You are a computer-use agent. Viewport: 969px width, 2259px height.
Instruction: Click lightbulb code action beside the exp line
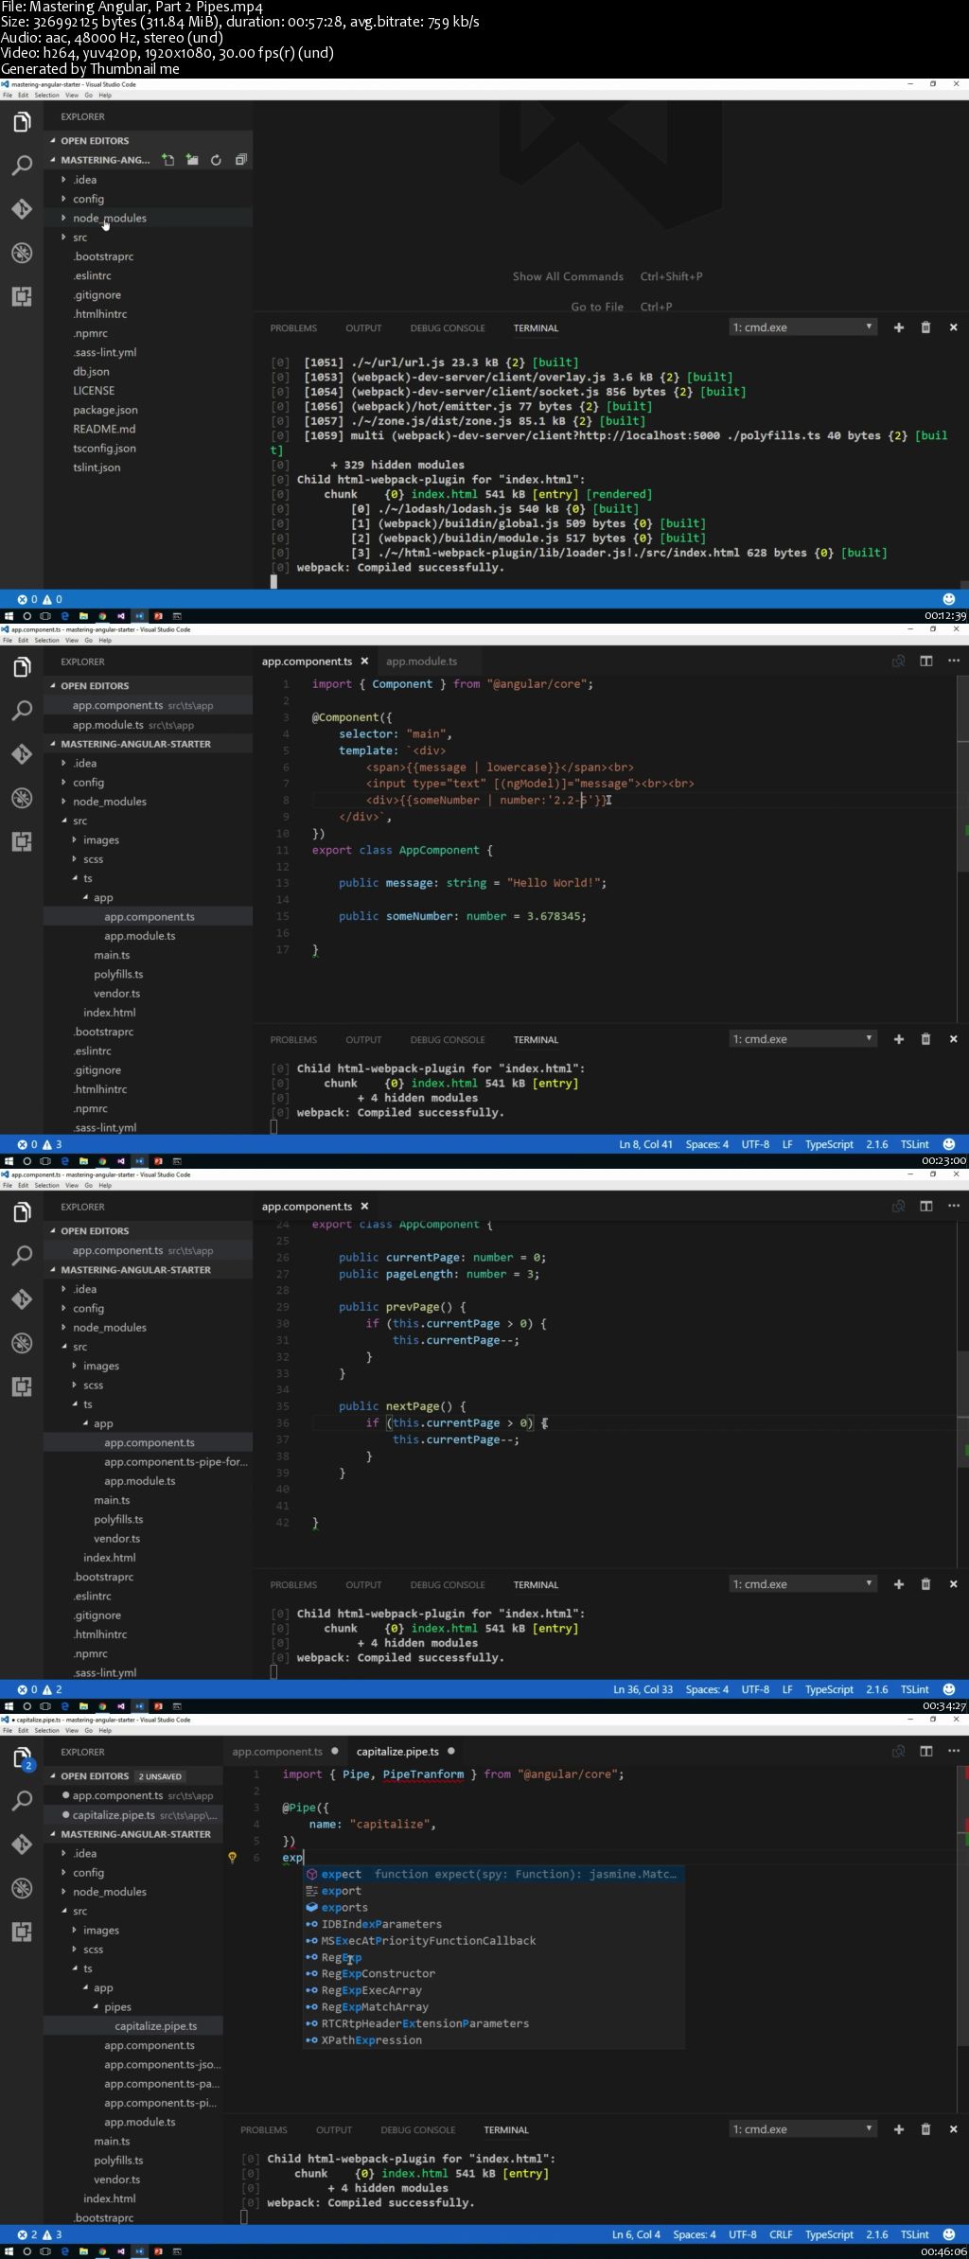coord(232,1858)
